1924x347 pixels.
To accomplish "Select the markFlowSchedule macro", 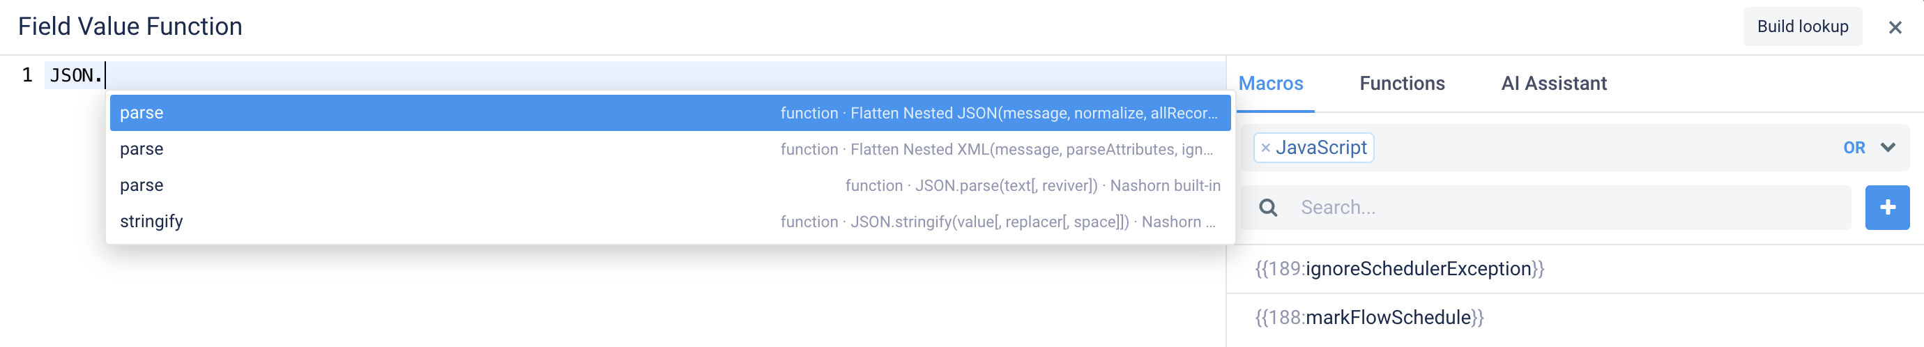I will [x=1369, y=317].
